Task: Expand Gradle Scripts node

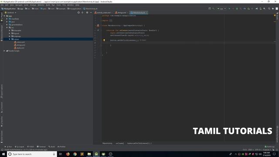Action: tap(4, 51)
